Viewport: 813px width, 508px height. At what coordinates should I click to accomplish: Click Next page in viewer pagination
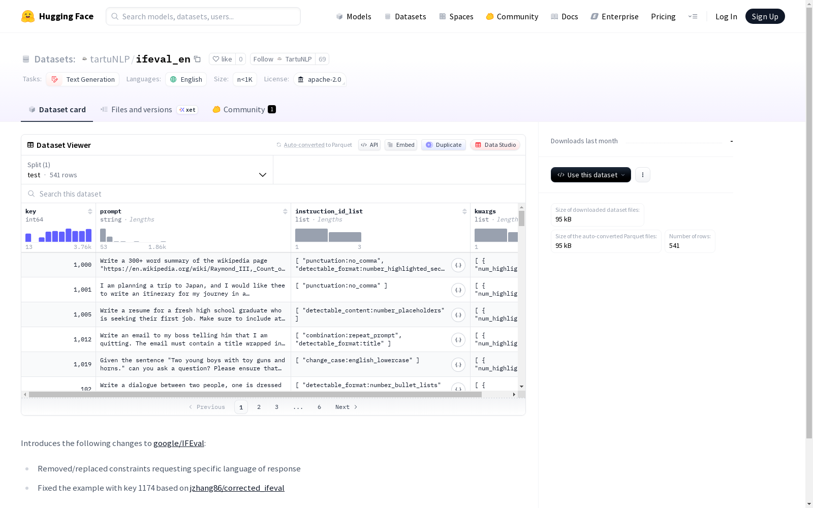pos(347,407)
